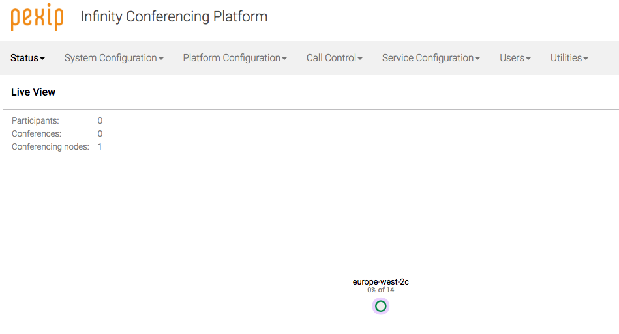The width and height of the screenshot is (619, 334).
Task: Expand the Call Control dropdown
Action: 334,58
